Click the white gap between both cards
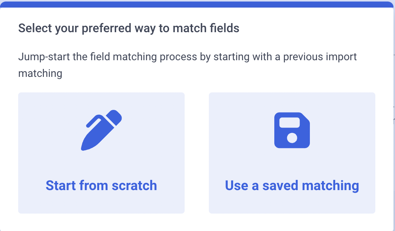The image size is (395, 231). [x=197, y=153]
